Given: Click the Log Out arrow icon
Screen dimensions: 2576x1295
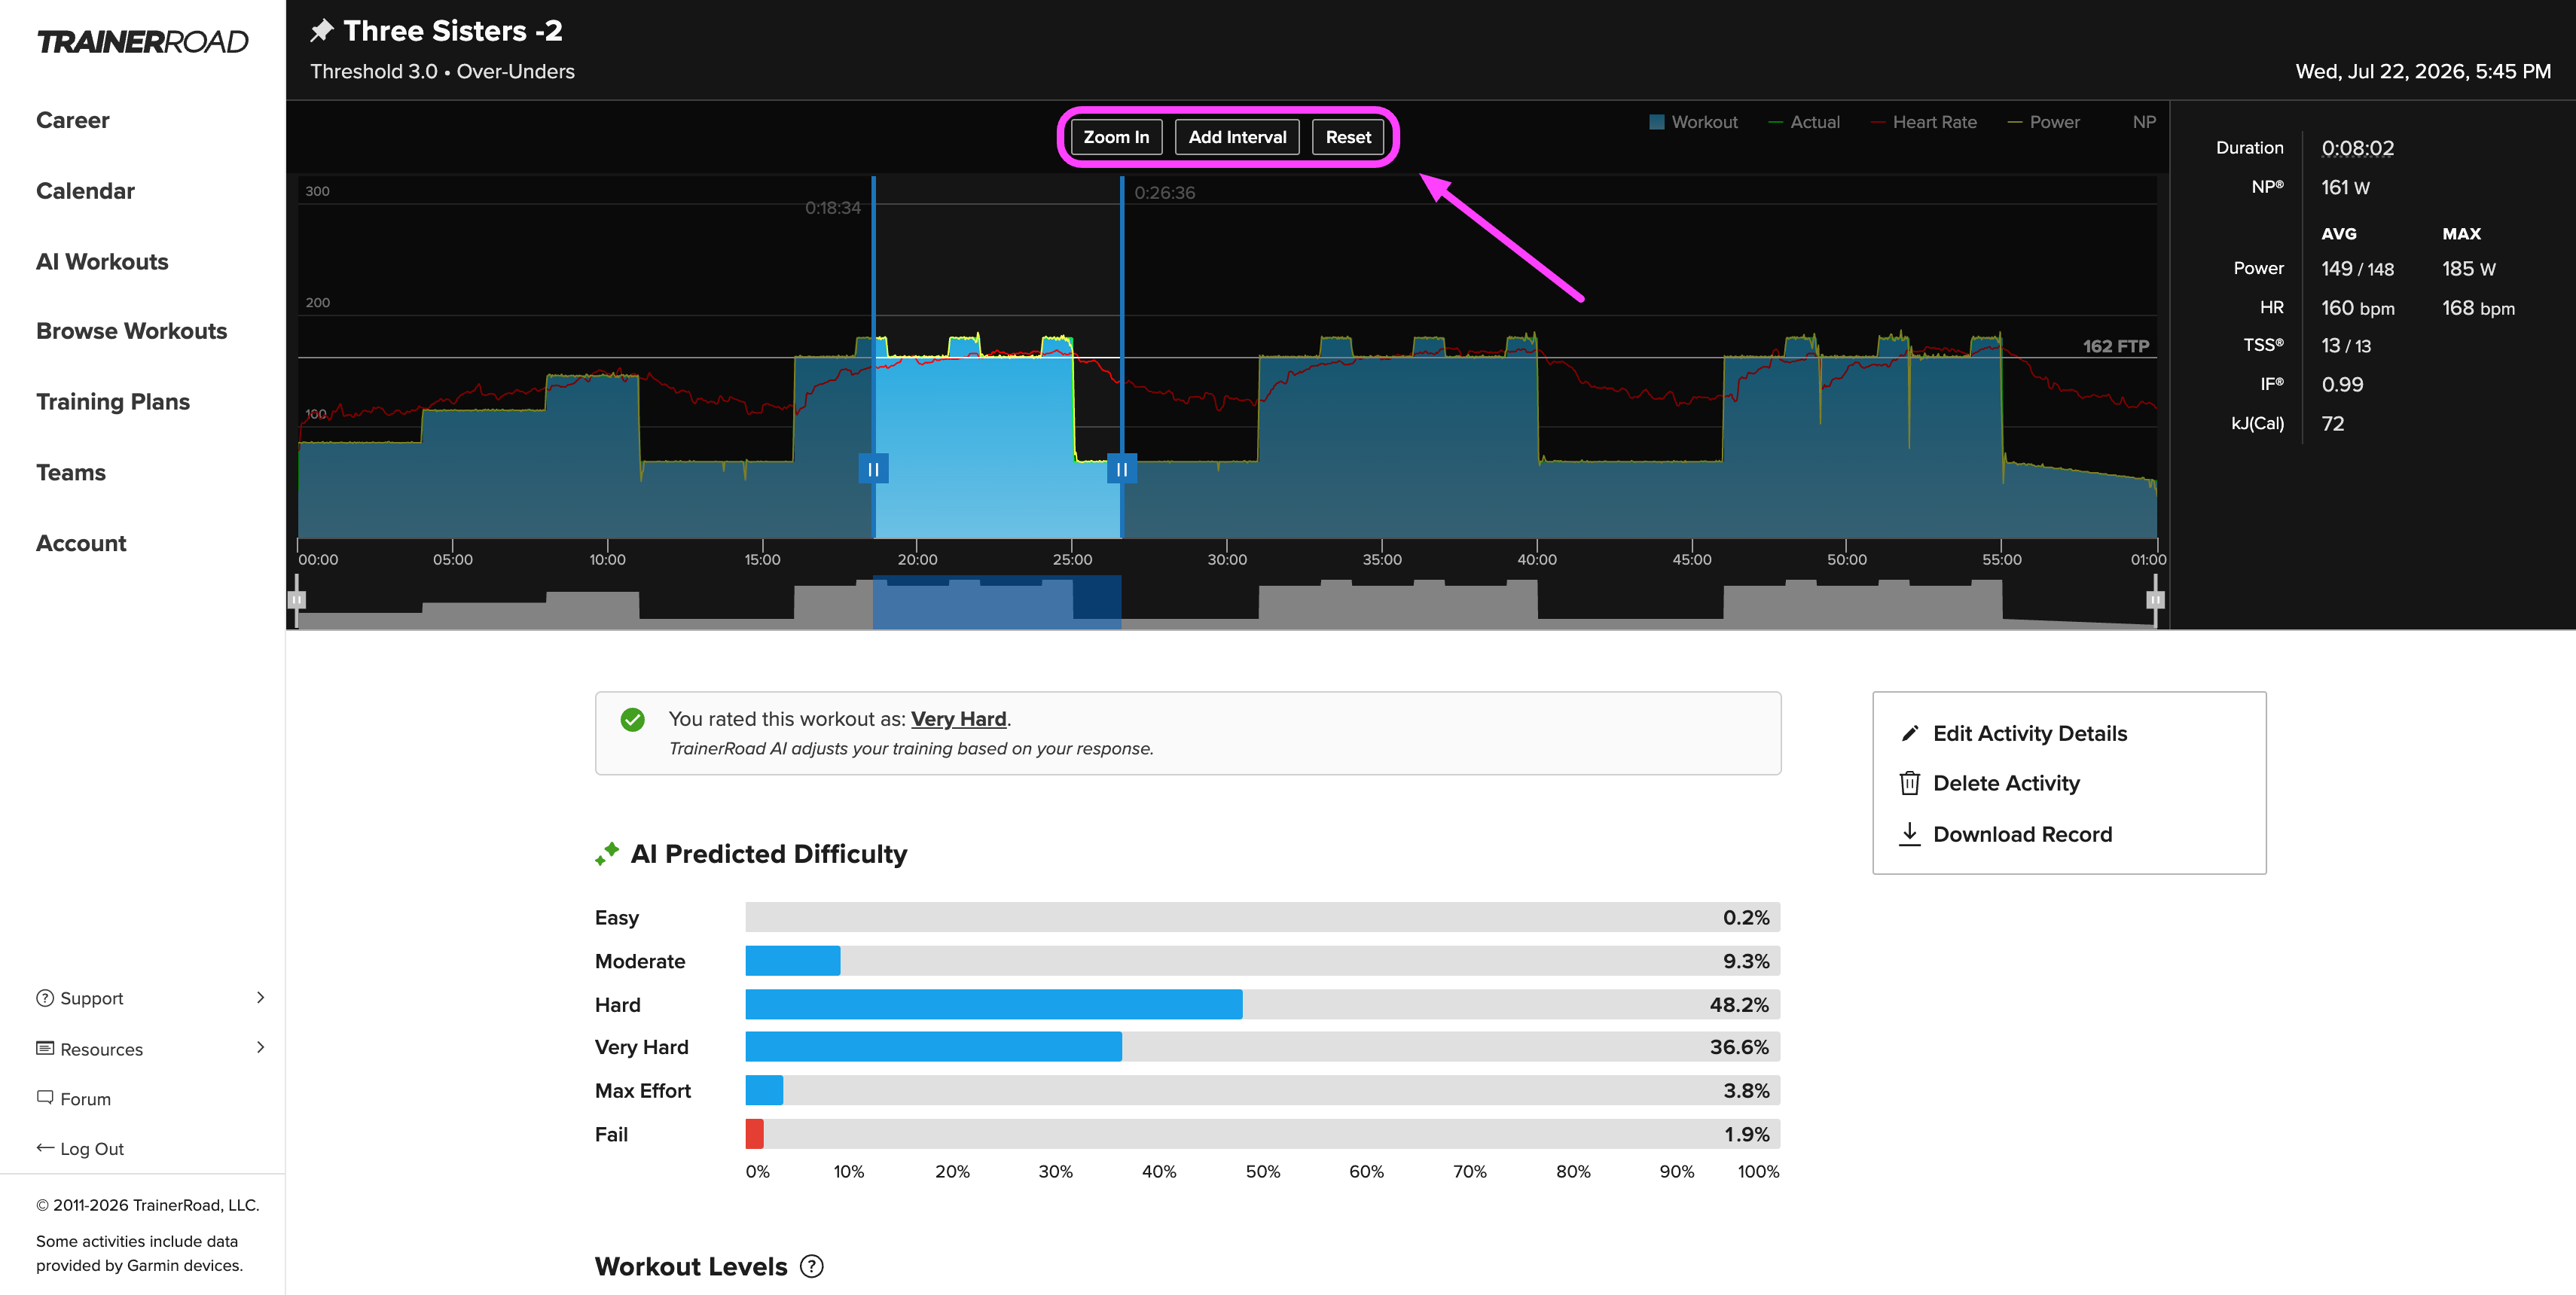Looking at the screenshot, I should [x=45, y=1147].
